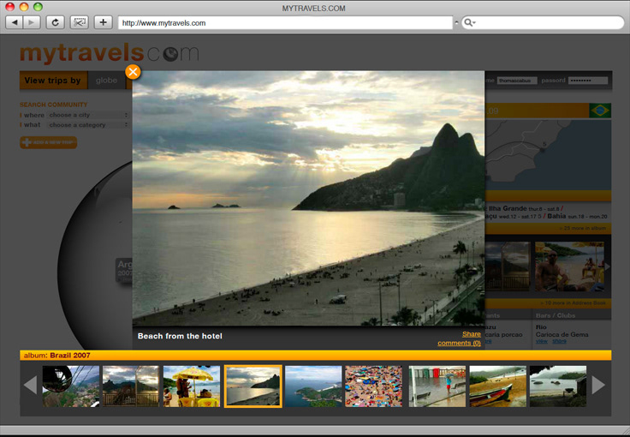Close the photo lightbox with orange X
The image size is (630, 437).
pos(133,72)
